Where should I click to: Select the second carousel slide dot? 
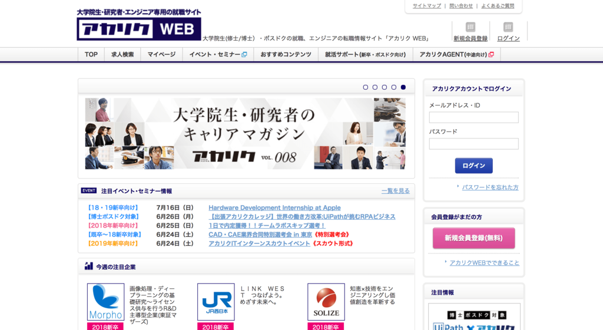(375, 87)
